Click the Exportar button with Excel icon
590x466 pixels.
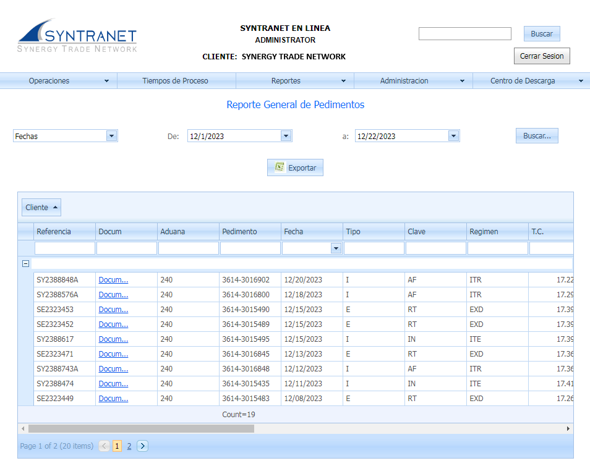295,167
